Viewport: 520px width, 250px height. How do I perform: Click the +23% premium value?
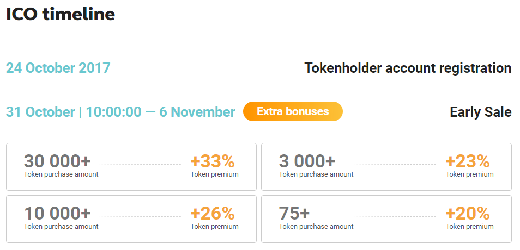click(x=467, y=161)
